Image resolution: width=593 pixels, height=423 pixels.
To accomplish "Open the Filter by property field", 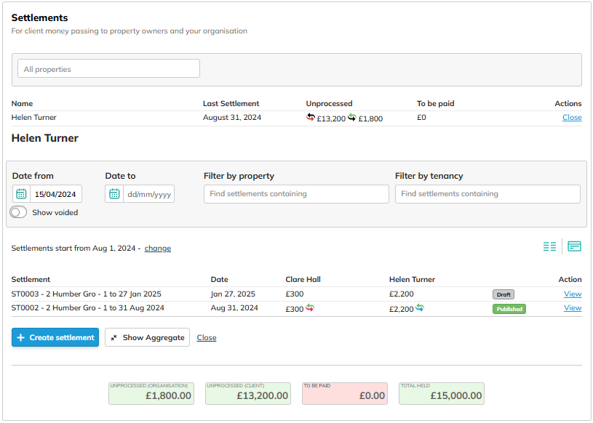I will [x=296, y=194].
